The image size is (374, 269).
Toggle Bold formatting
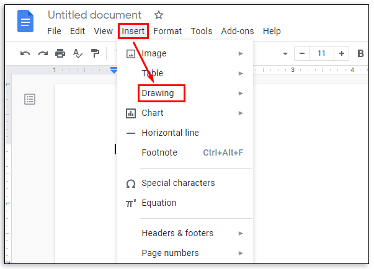(x=361, y=53)
